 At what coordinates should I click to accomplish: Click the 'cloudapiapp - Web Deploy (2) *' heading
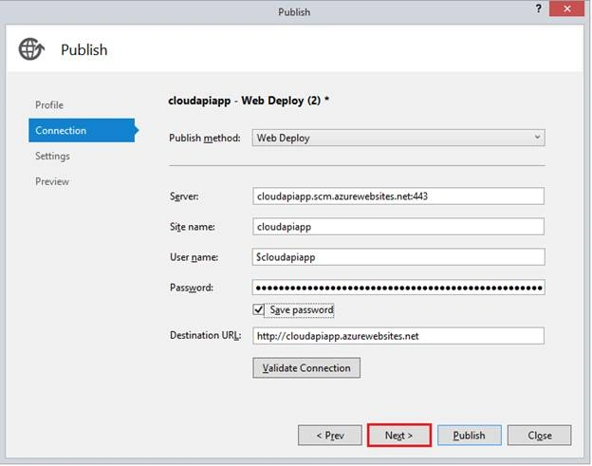coord(249,101)
